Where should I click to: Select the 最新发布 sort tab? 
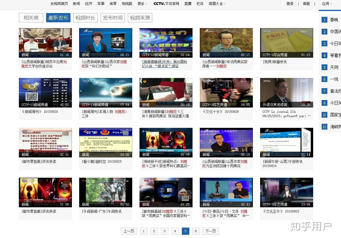[x=58, y=18]
